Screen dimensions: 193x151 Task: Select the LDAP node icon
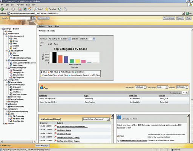(11, 48)
